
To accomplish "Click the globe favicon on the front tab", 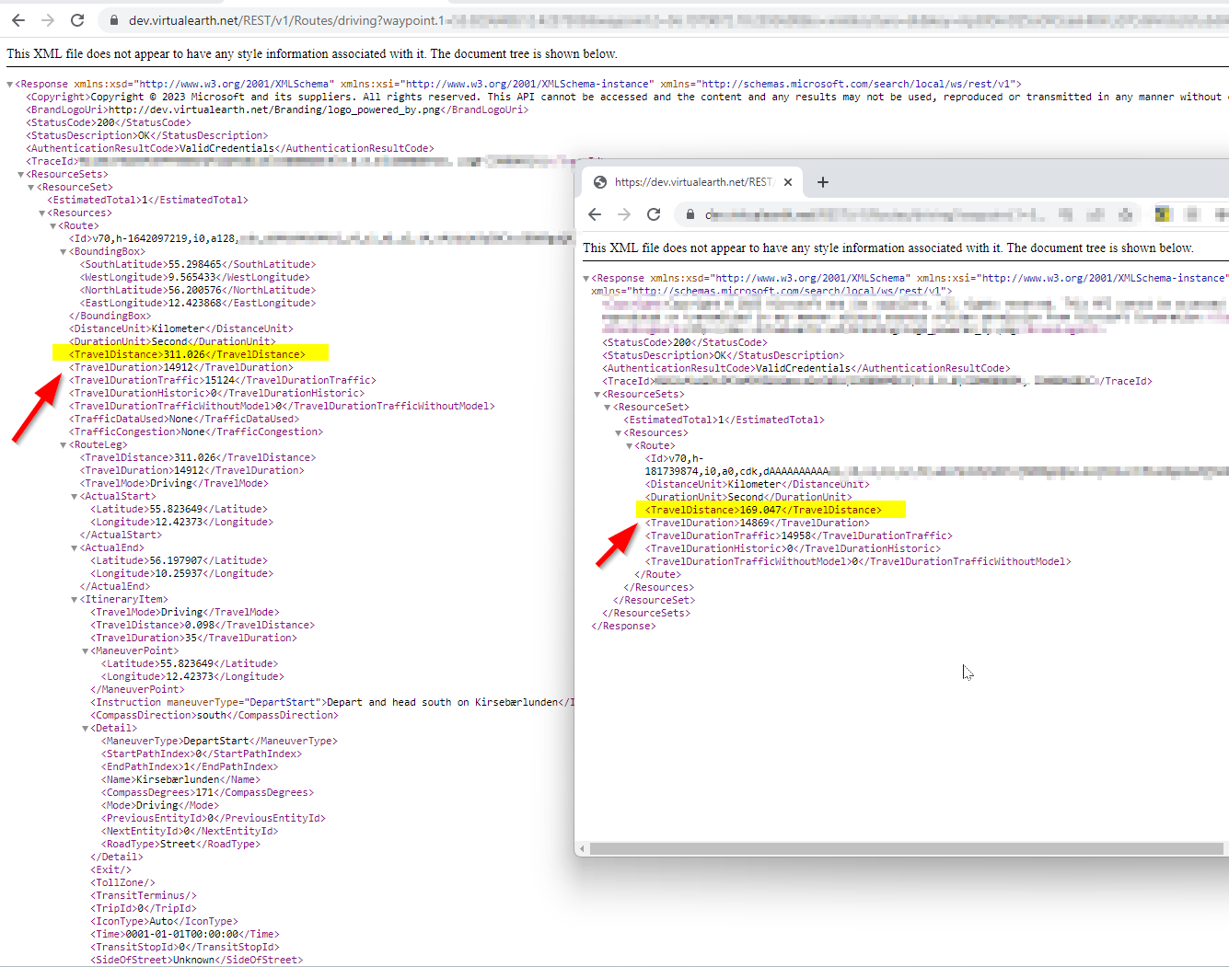I will point(600,182).
